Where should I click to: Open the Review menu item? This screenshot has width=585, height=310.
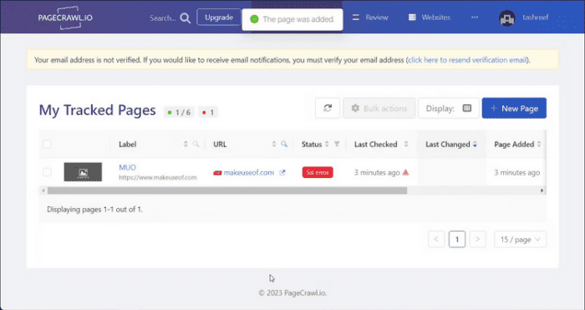pos(370,18)
